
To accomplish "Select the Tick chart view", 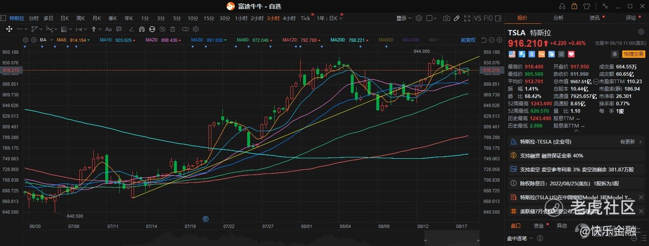I will coord(305,18).
